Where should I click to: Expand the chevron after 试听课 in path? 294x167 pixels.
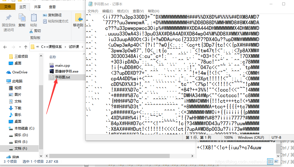click(x=82, y=47)
